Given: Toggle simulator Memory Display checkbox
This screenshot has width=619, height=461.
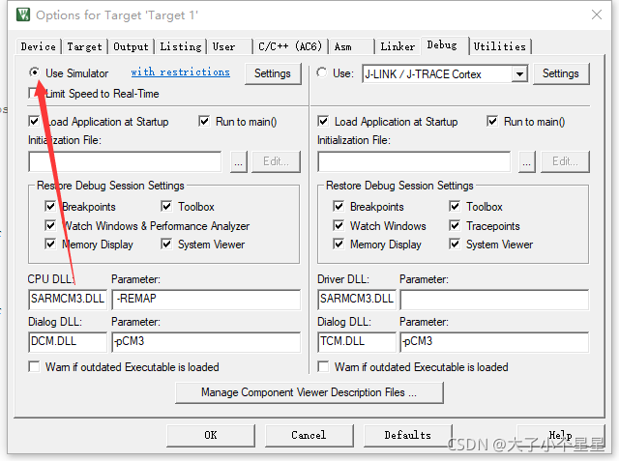Looking at the screenshot, I should tap(50, 244).
